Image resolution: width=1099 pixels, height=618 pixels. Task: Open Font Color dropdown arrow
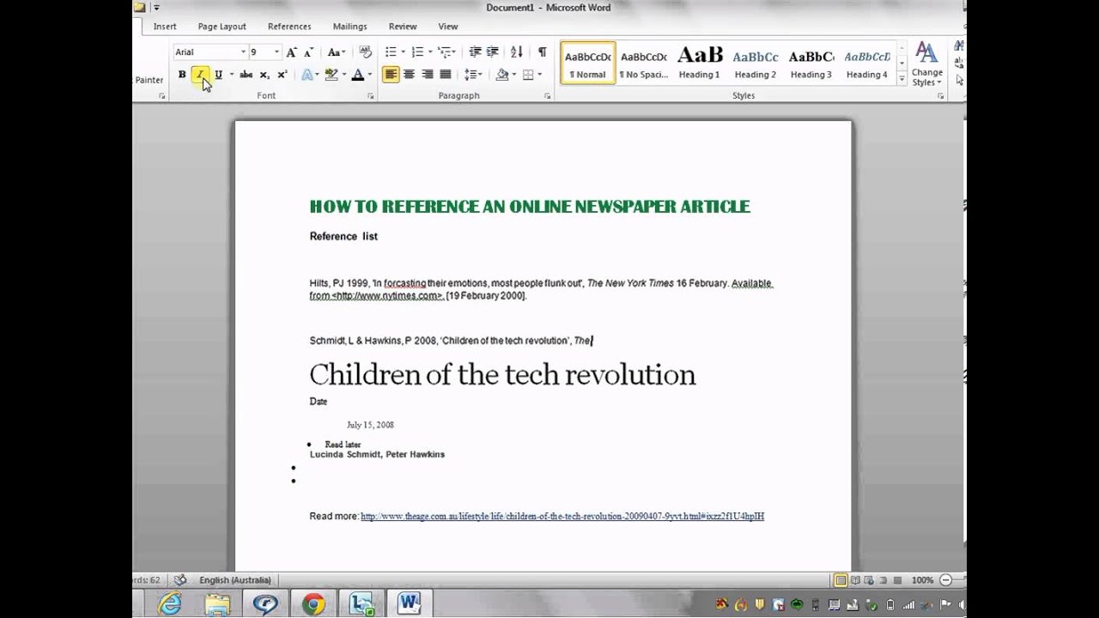370,75
